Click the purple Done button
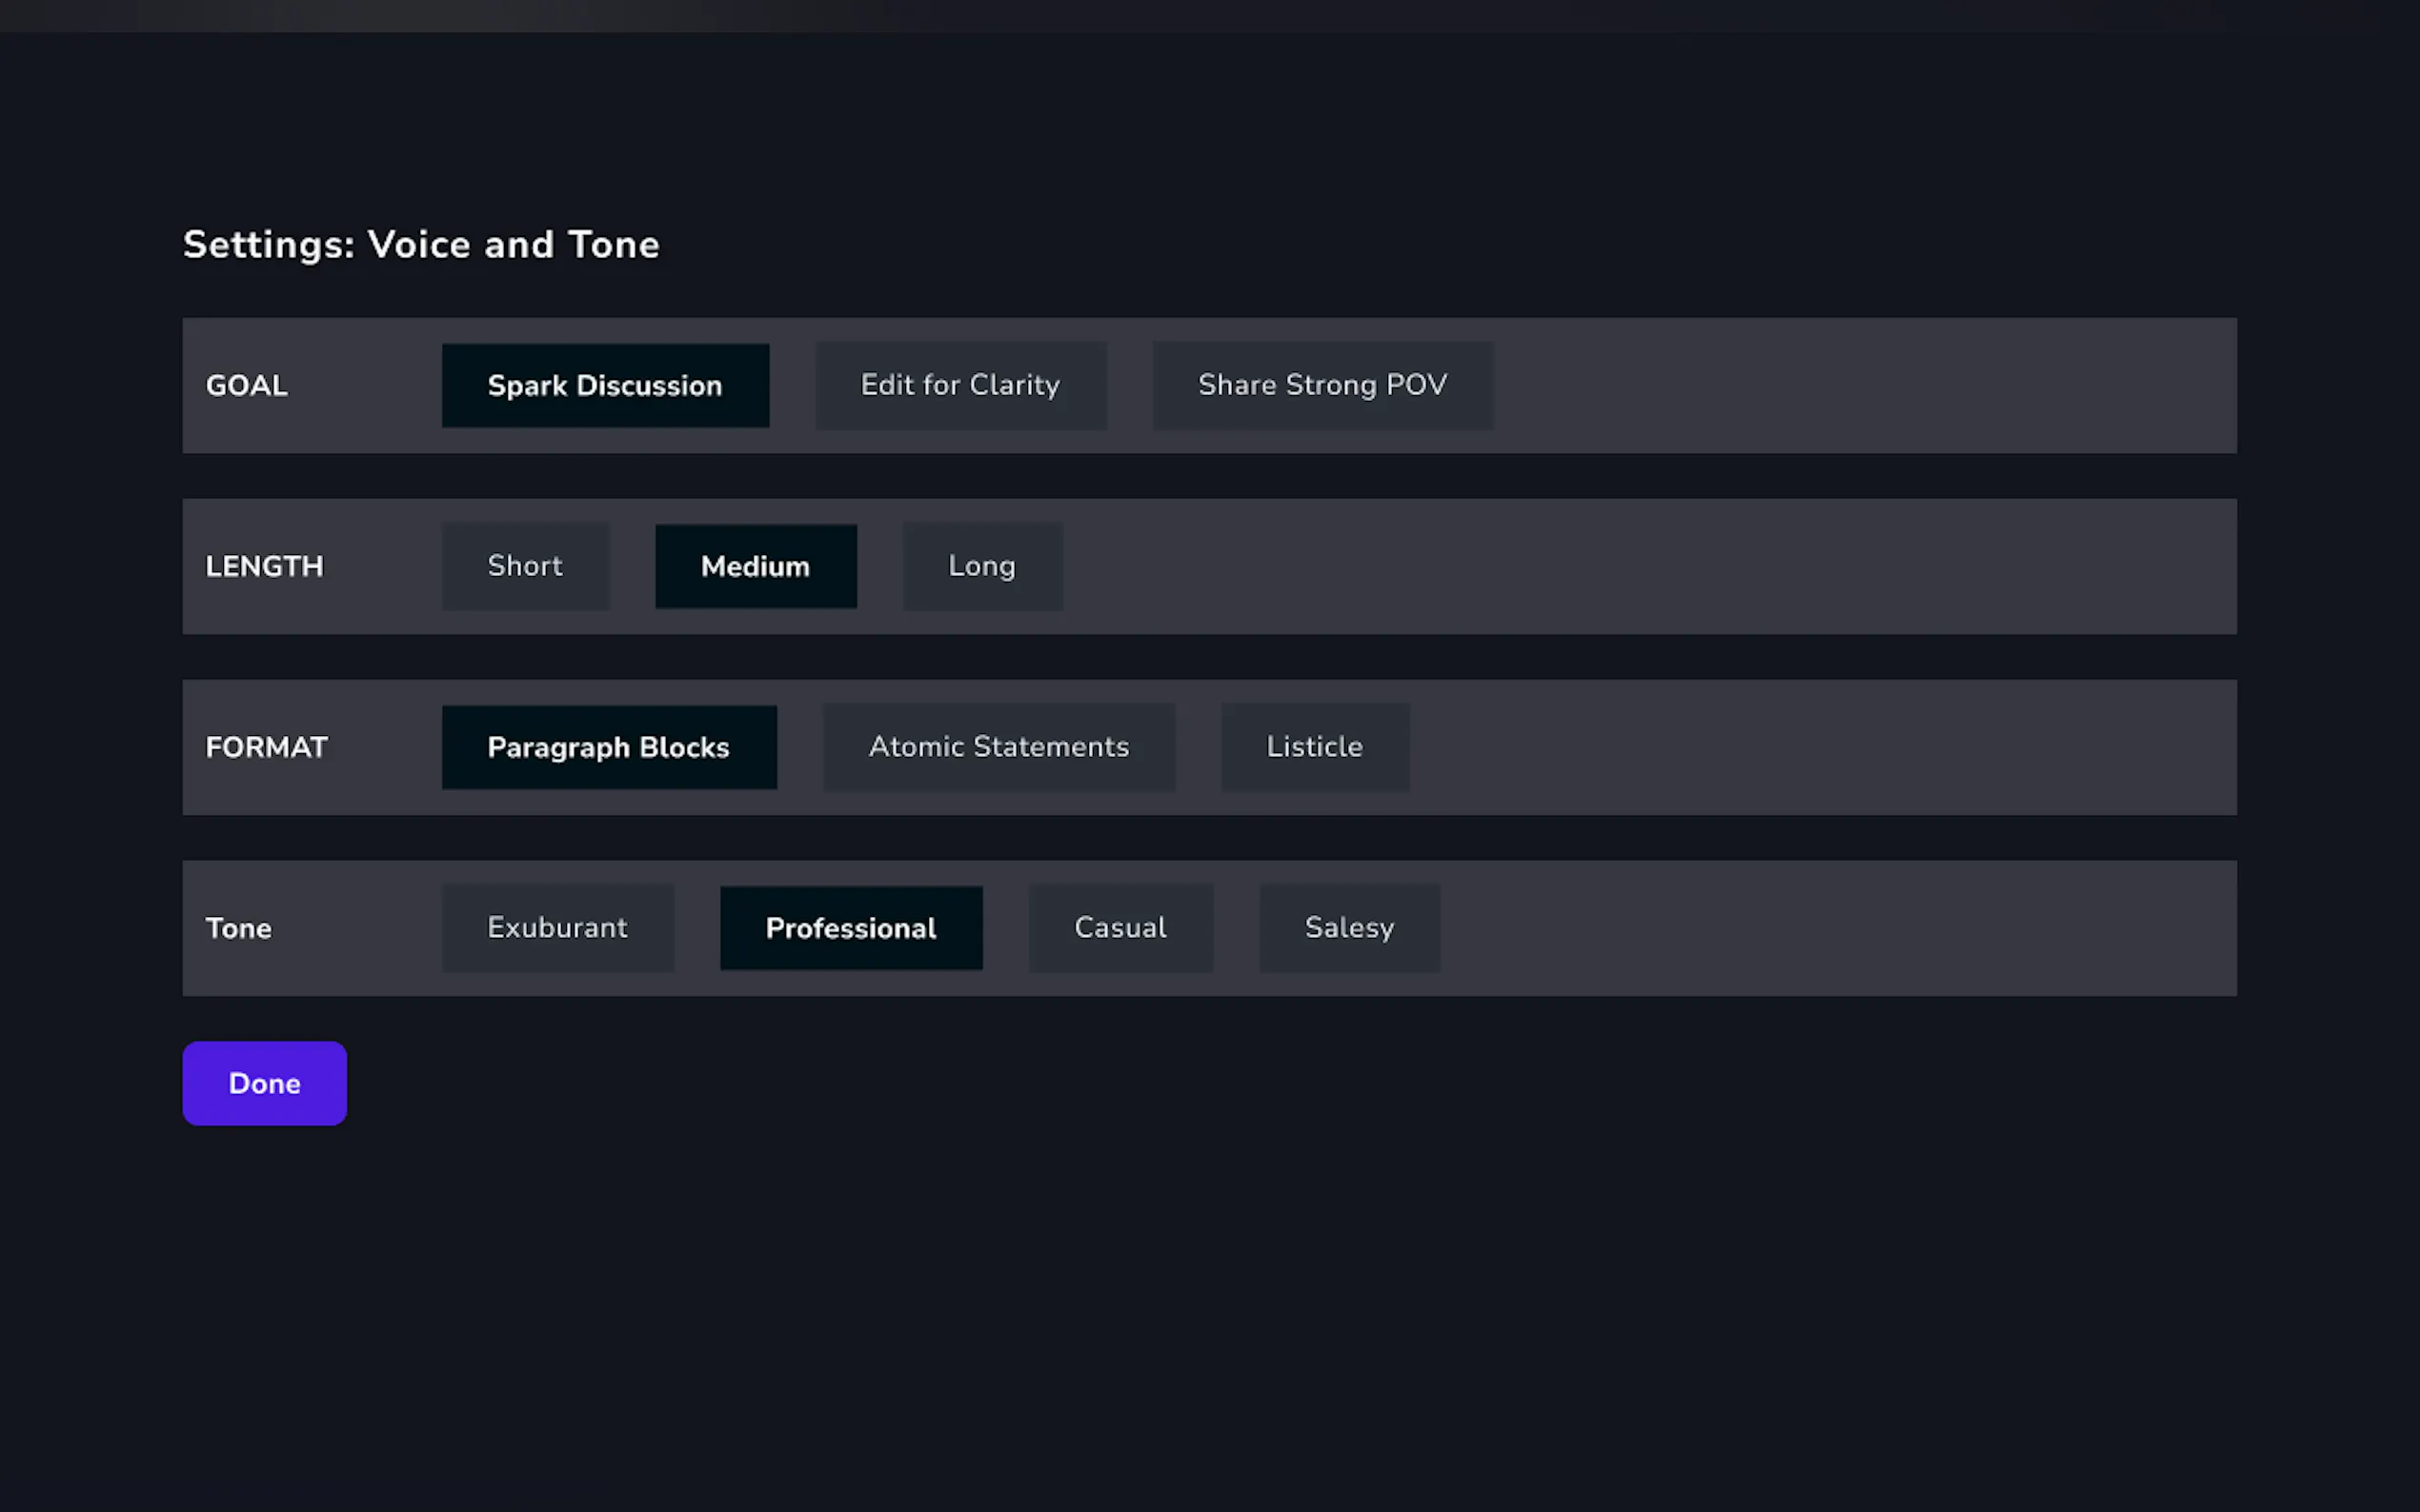This screenshot has width=2420, height=1512. click(x=264, y=1083)
